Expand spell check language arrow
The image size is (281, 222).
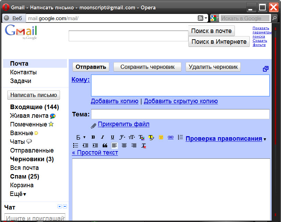pyautogui.click(x=265, y=139)
